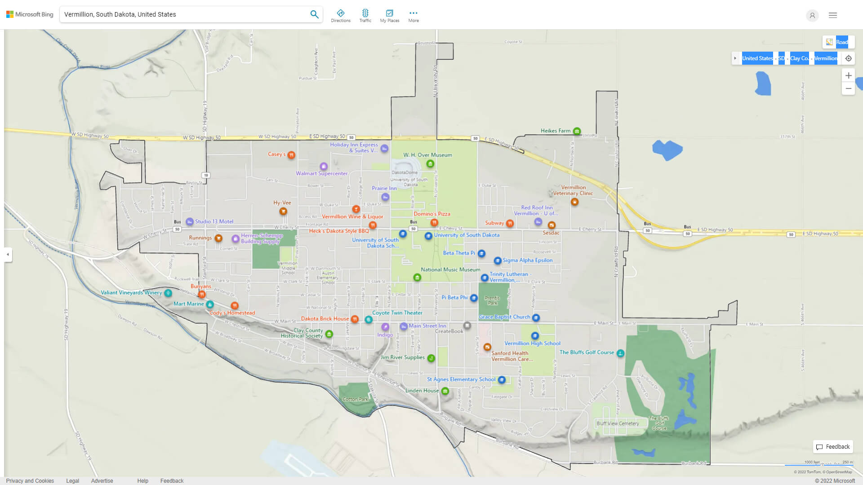Click inside the location search field
The height and width of the screenshot is (485, 863).
180,14
